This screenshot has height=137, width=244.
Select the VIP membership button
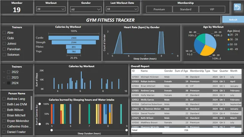point(212,9)
